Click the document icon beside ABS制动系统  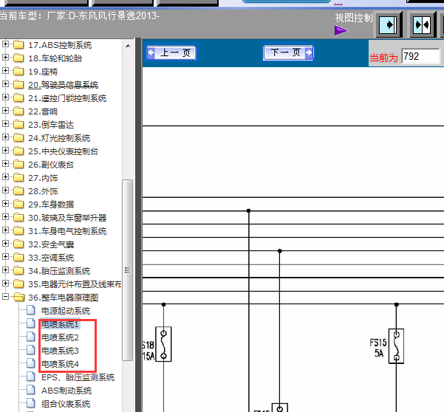(30, 390)
